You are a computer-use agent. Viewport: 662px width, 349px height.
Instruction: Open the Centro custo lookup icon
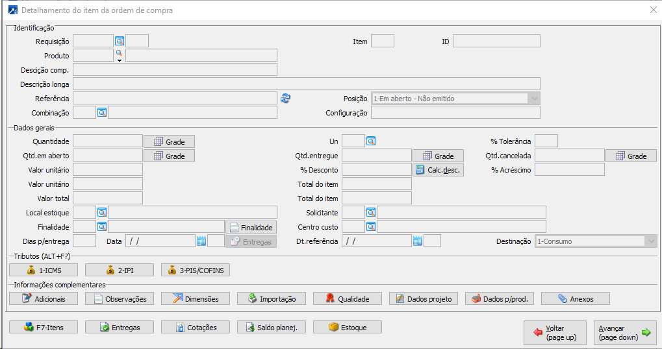371,227
